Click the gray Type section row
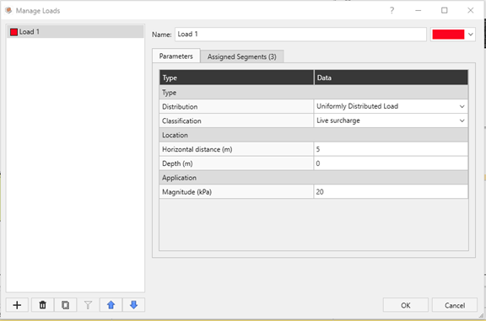This screenshot has height=321, width=486. tap(314, 92)
